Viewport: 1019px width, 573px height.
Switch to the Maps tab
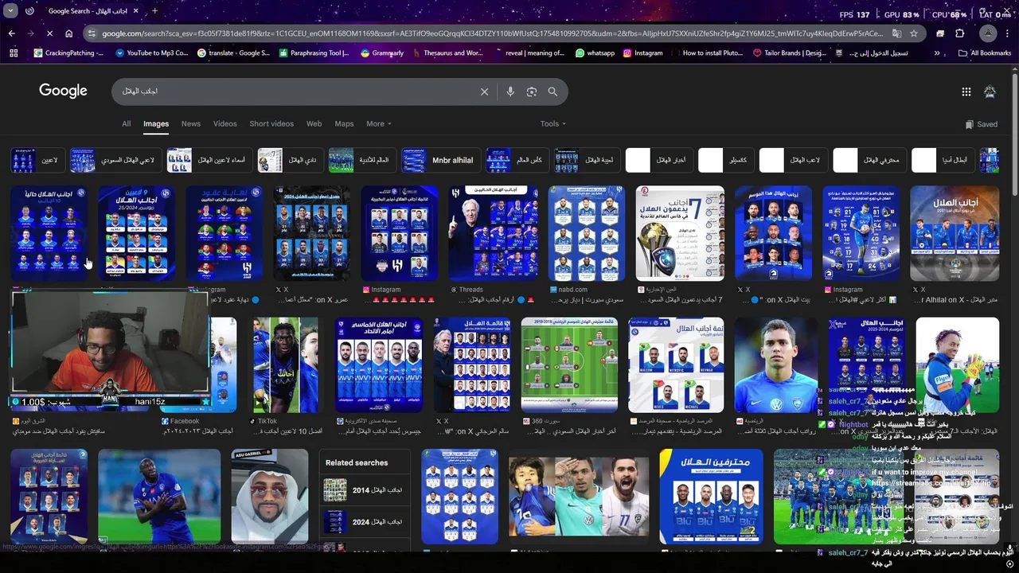tap(344, 123)
